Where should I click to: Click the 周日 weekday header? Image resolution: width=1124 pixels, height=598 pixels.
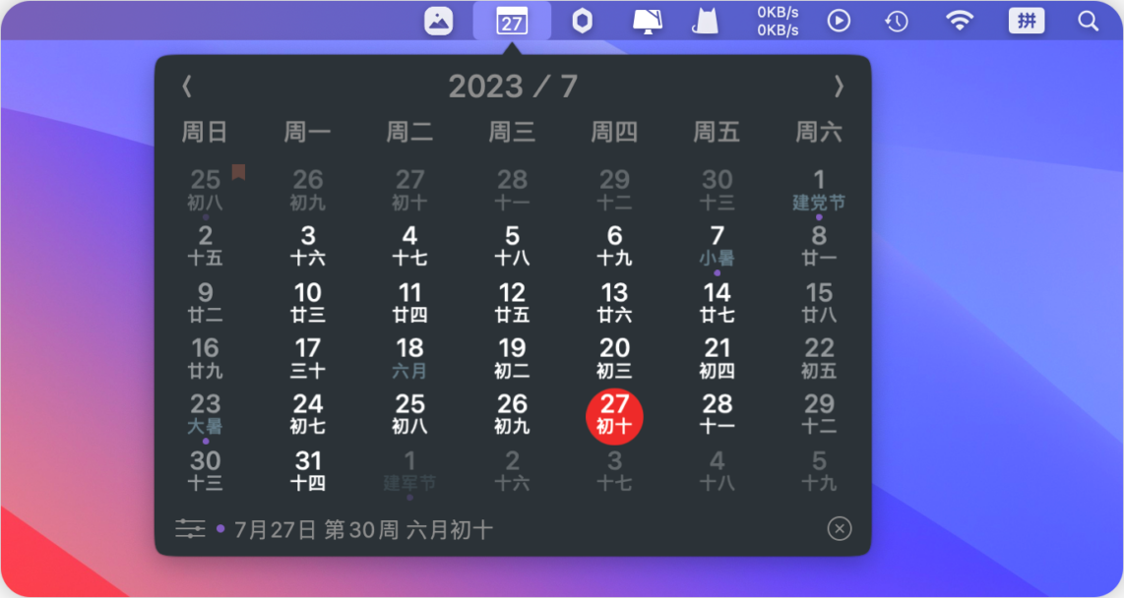coord(205,132)
